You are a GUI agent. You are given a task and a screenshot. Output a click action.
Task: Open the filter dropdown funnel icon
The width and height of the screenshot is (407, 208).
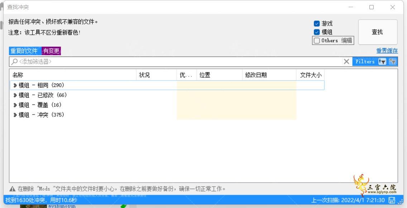point(382,62)
